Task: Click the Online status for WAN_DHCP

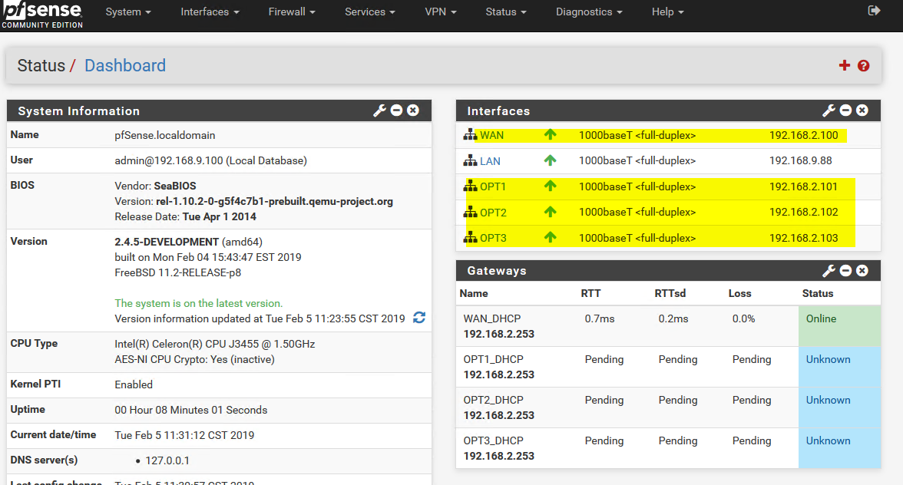Action: pos(822,318)
